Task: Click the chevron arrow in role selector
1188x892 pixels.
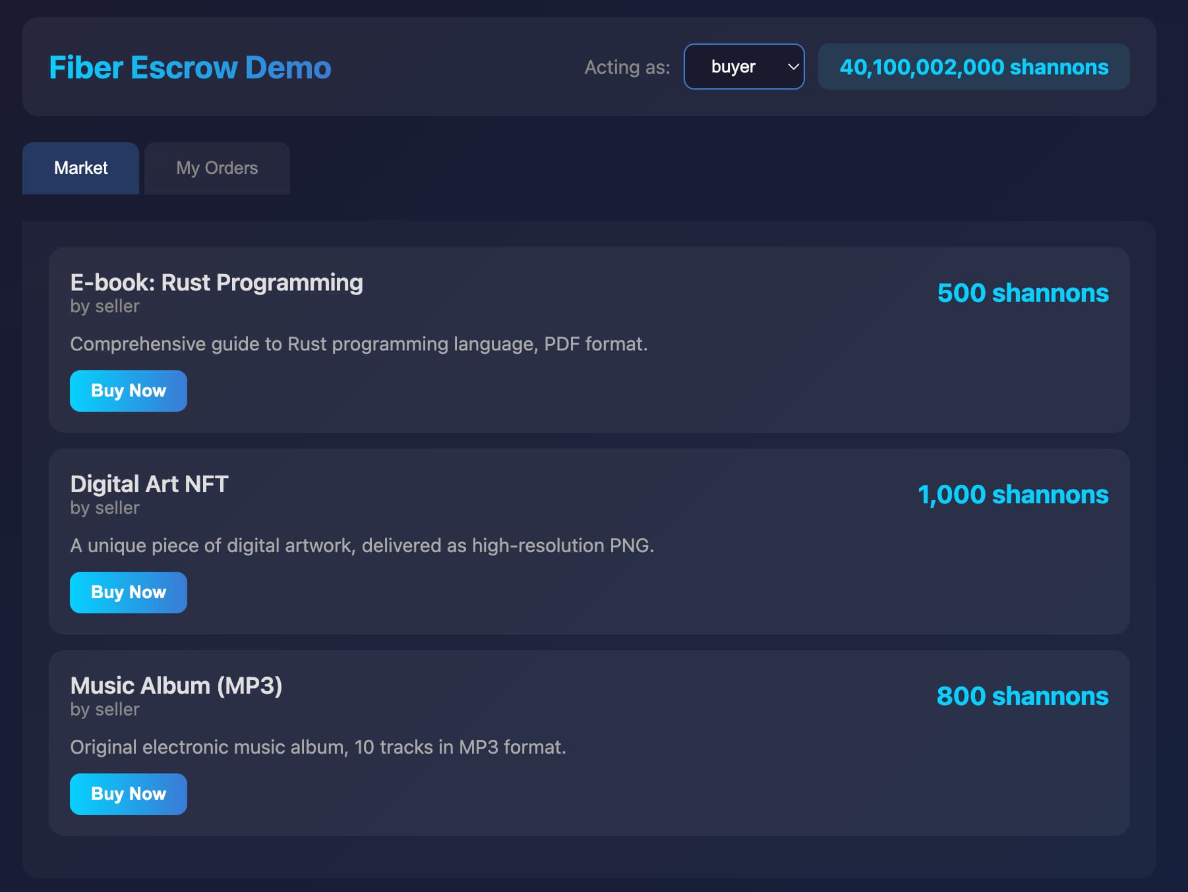Action: (793, 67)
